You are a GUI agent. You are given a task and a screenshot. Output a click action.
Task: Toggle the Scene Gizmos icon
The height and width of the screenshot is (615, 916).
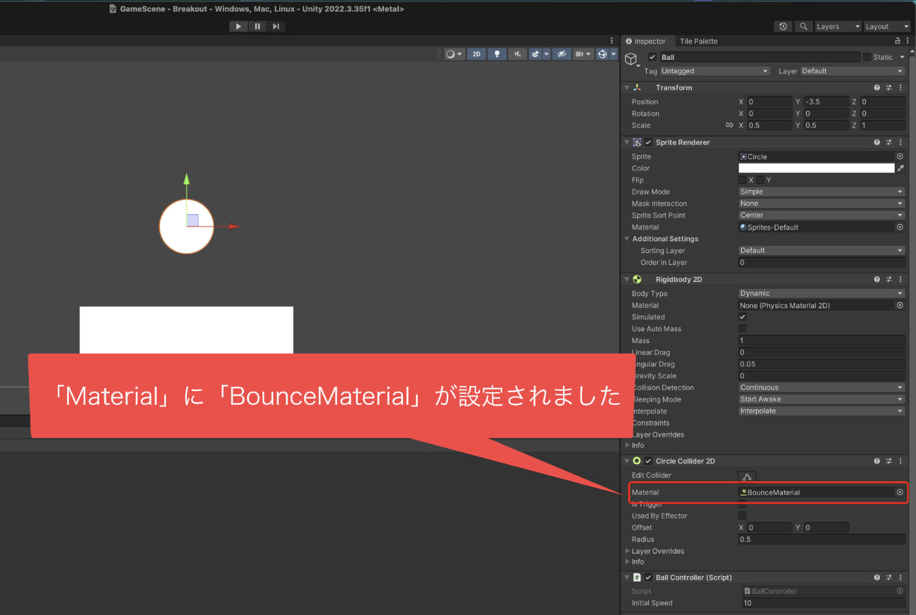point(602,54)
